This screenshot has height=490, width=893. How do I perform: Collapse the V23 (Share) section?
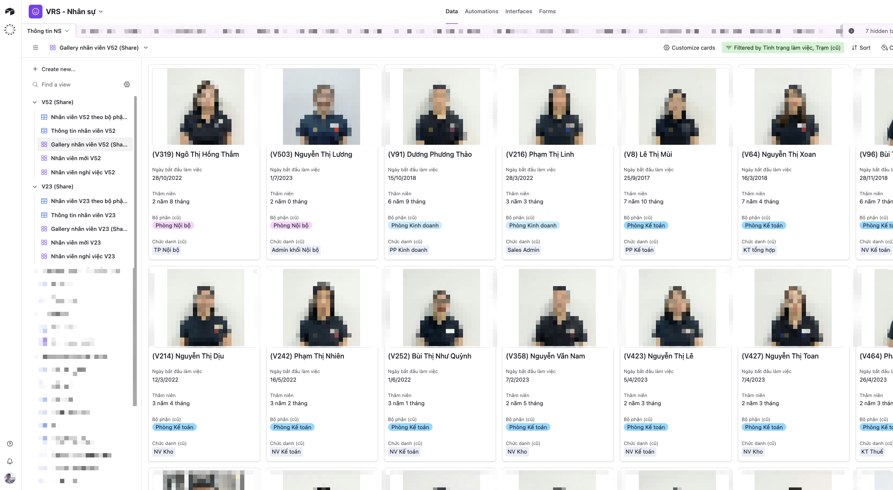35,186
